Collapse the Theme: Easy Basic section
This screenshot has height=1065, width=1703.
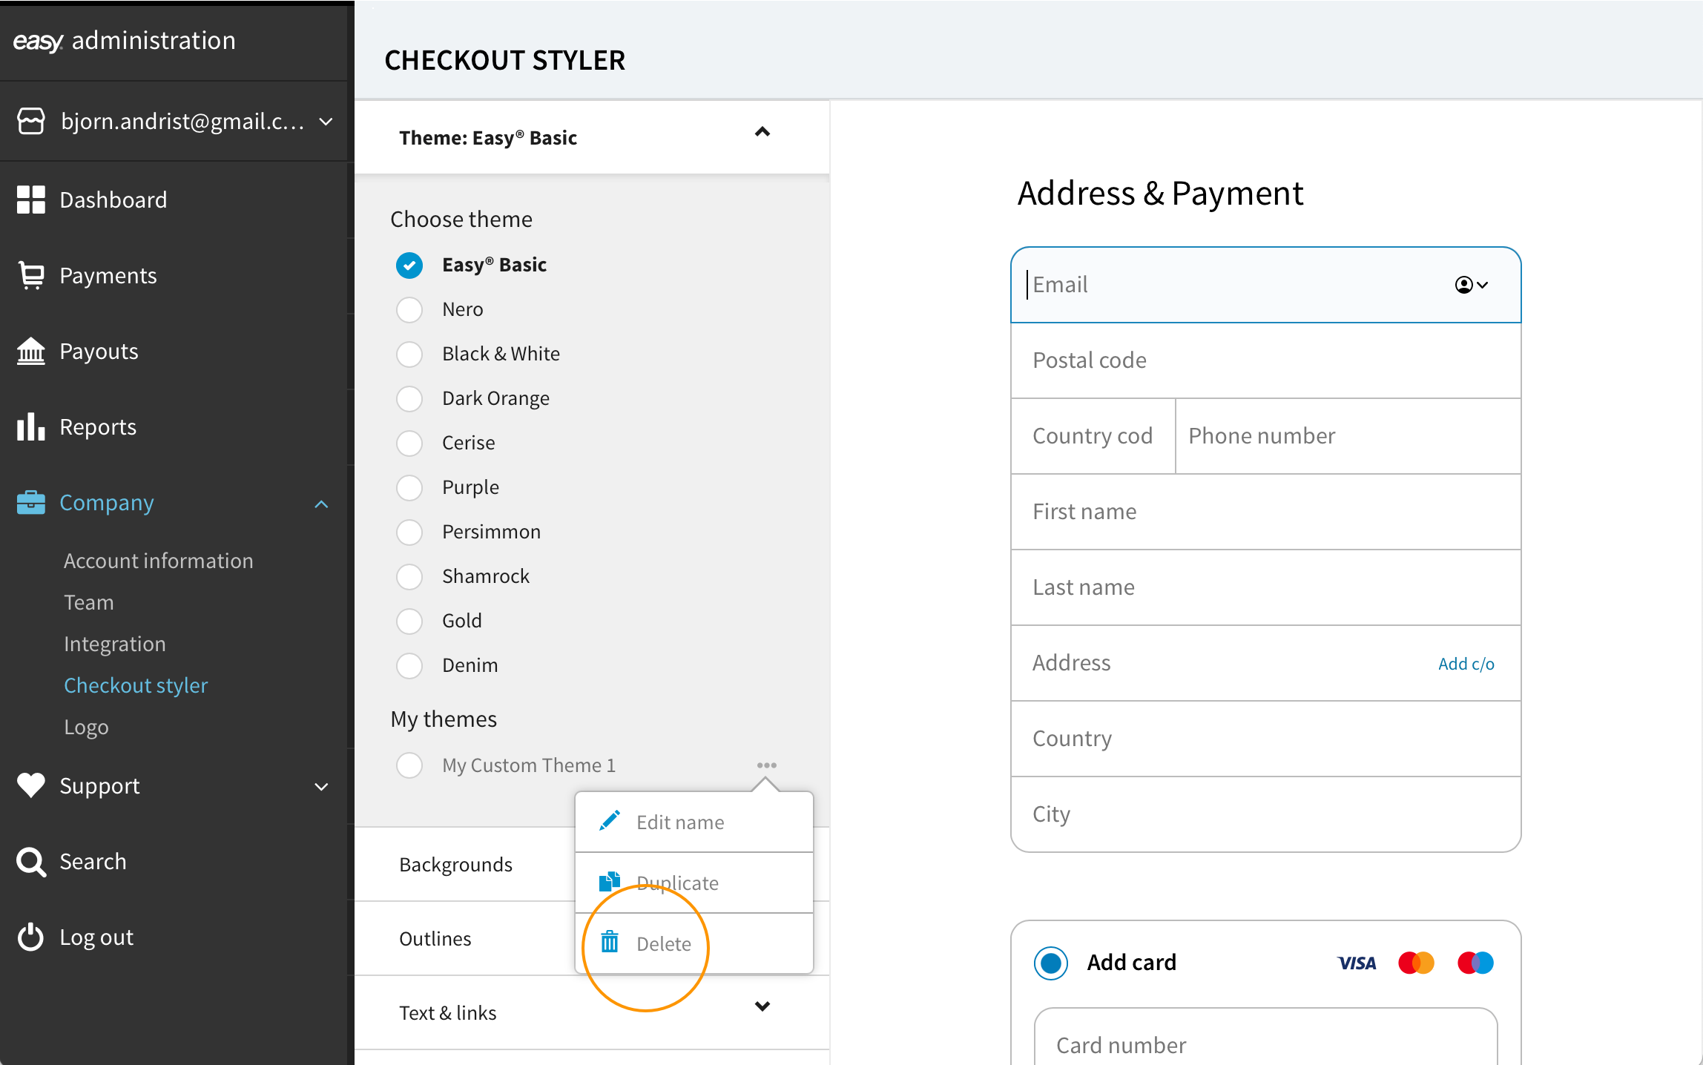tap(762, 133)
